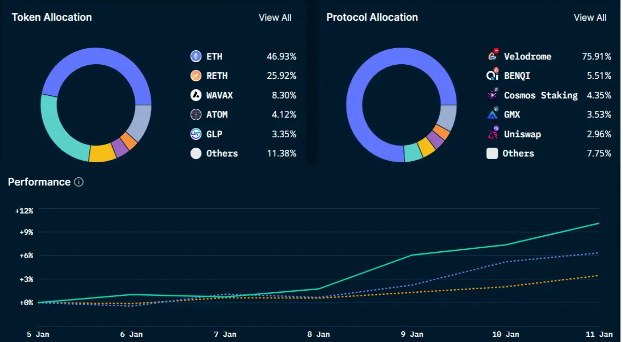The height and width of the screenshot is (342, 623).
Task: Click the BENQI protocol icon
Action: (492, 76)
